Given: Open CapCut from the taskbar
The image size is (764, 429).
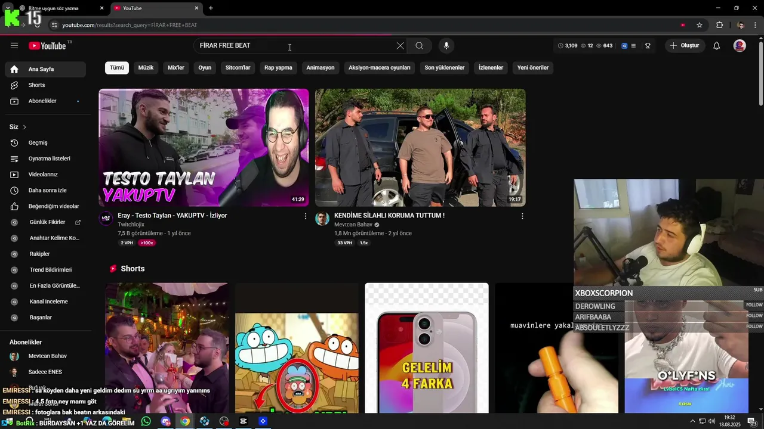Looking at the screenshot, I should click(243, 421).
